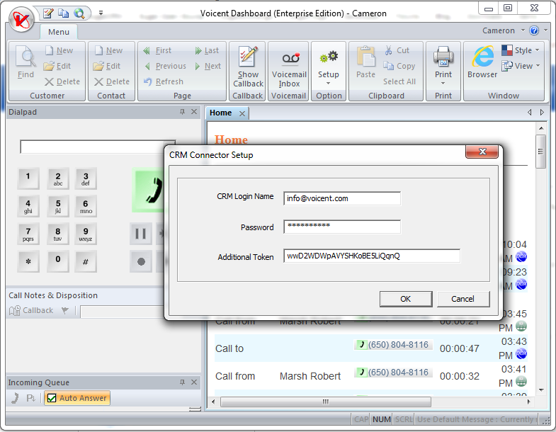556x432 pixels.
Task: Open the Voicemail Inbox
Action: tap(289, 68)
